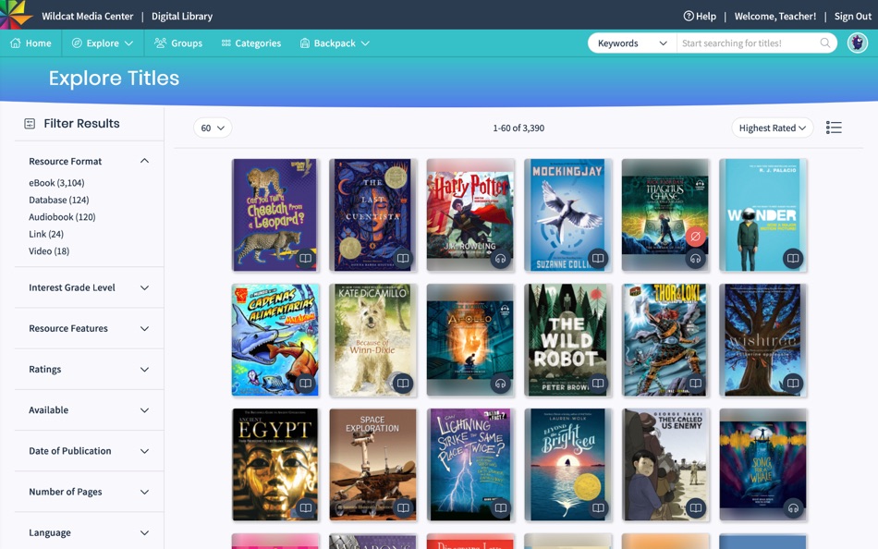Click Welcome, Teacher! text
The width and height of the screenshot is (878, 549).
point(775,17)
